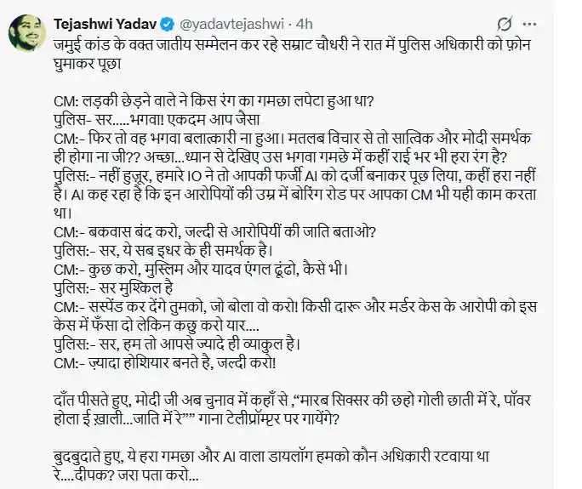Viewport: 582px width, 489px height.
Task: Click the line 'CM:- बकवास बंद करो'
Action: (215, 232)
